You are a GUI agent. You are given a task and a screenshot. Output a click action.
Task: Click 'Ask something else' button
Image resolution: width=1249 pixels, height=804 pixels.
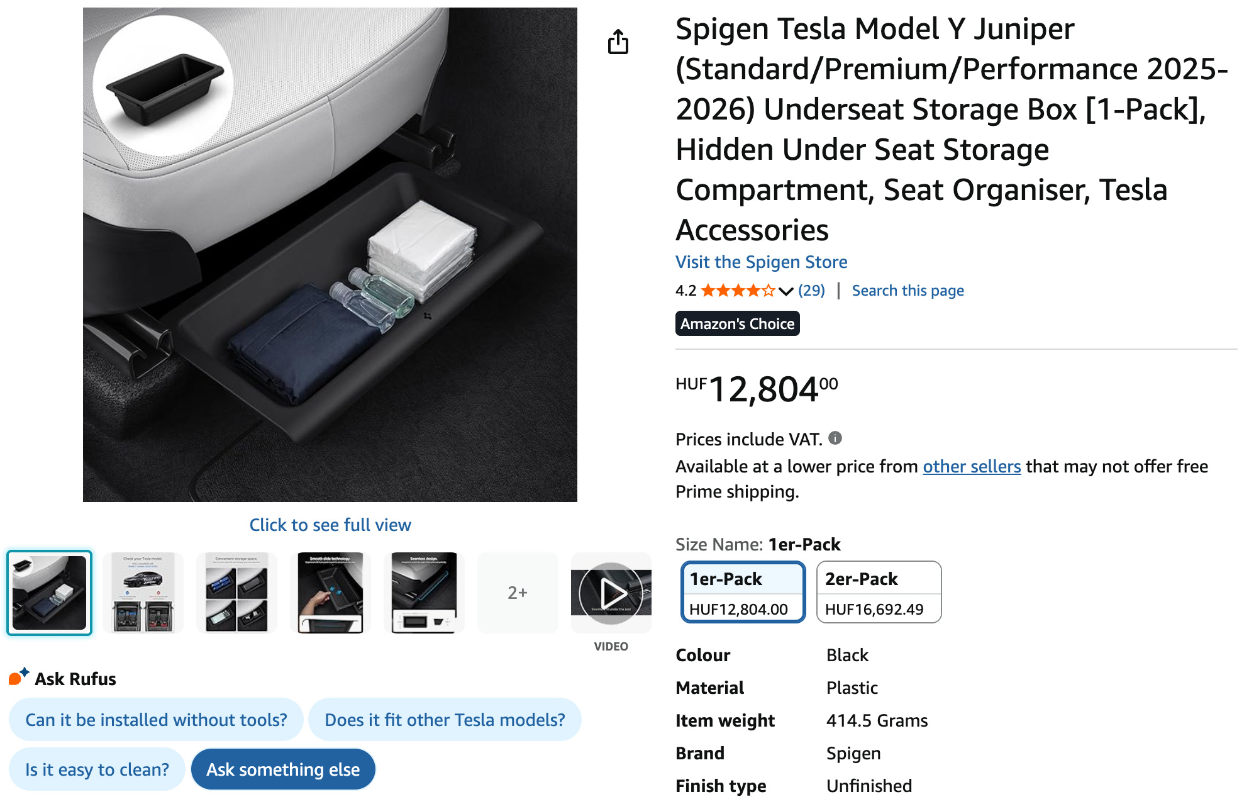[x=283, y=769]
